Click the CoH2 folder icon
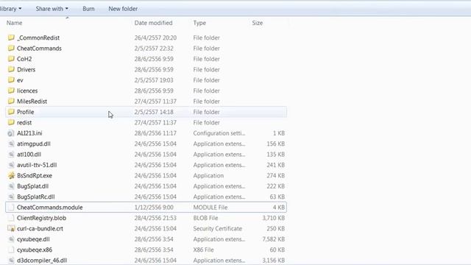This screenshot has height=265, width=471. tap(11, 59)
